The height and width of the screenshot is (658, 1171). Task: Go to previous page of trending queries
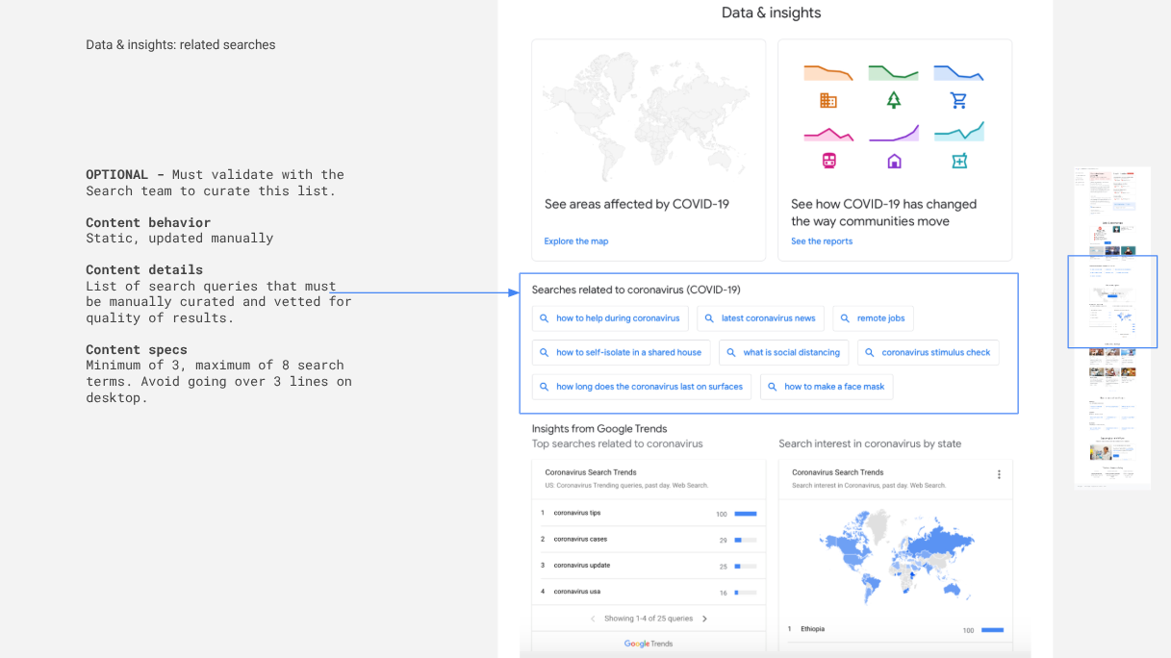[x=593, y=619]
